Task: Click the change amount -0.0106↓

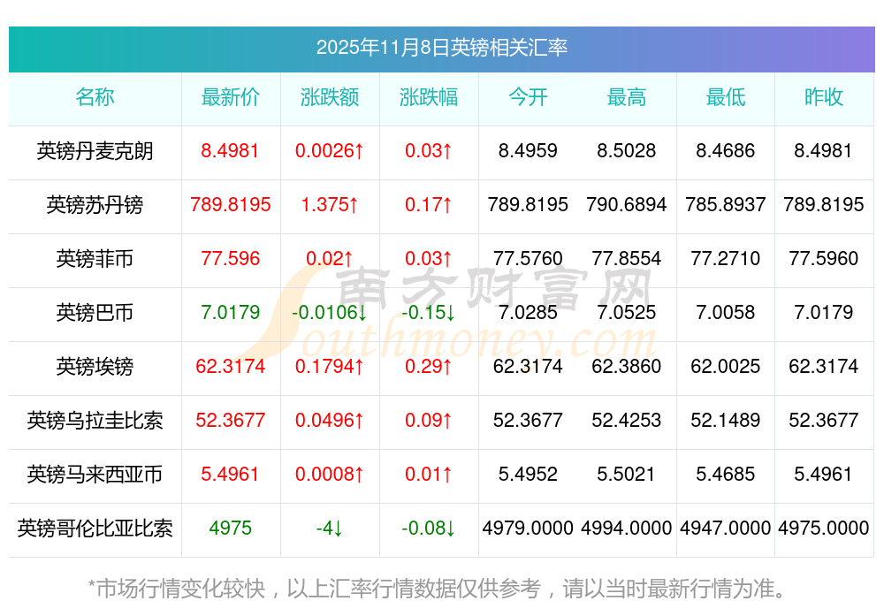Action: (x=329, y=312)
